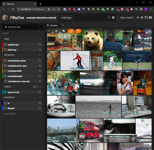
Task: Collapse sidebar with left arrow button
Action: tap(49, 31)
